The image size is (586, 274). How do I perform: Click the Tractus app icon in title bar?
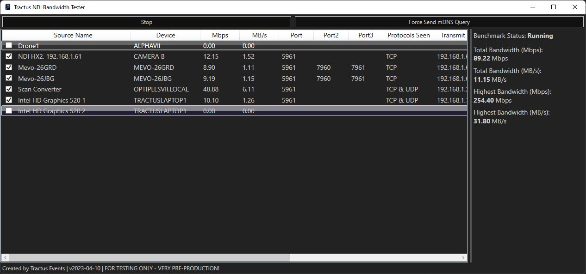point(8,7)
